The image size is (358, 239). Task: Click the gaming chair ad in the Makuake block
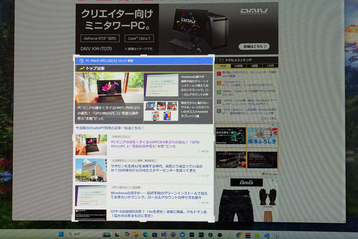[231, 135]
